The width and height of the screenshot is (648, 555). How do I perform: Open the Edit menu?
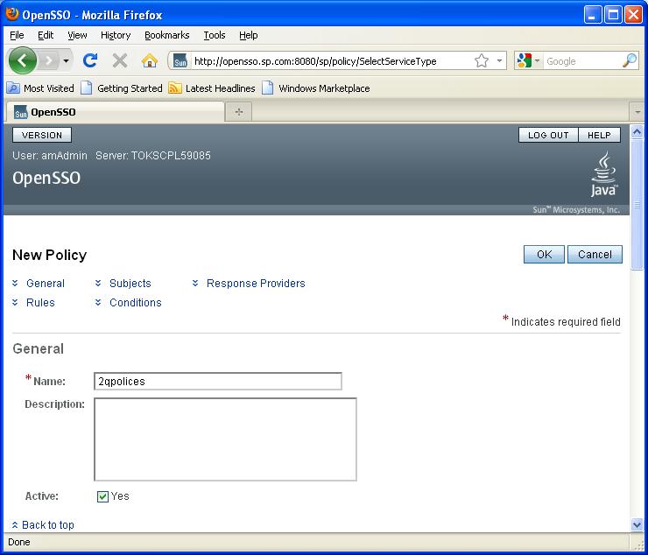[x=46, y=35]
